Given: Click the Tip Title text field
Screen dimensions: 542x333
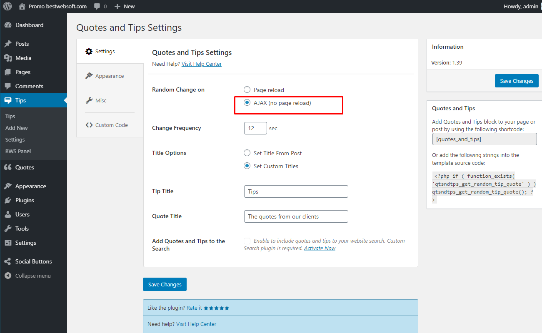Looking at the screenshot, I should (296, 191).
